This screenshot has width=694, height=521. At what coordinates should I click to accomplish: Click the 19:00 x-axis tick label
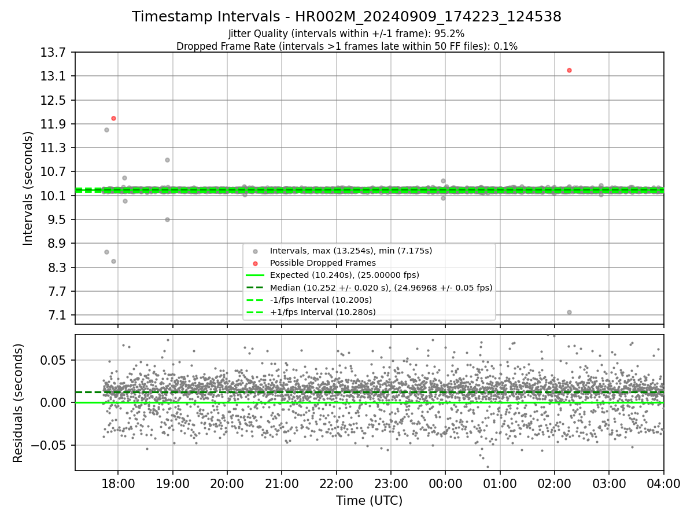[172, 484]
